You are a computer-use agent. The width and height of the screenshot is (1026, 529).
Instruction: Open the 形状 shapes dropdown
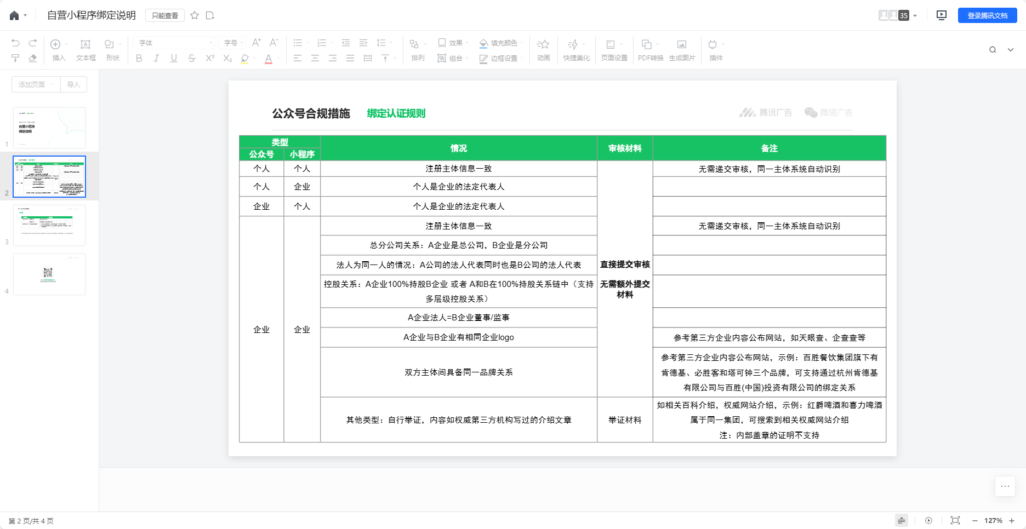tap(112, 50)
